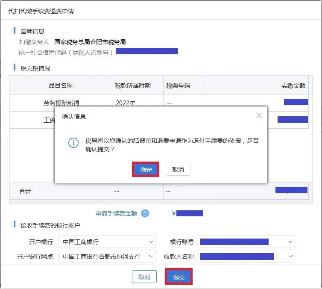Click the bottom 取消 button beside 提交
Image resolution: width=322 pixels, height=289 pixels.
144,277
